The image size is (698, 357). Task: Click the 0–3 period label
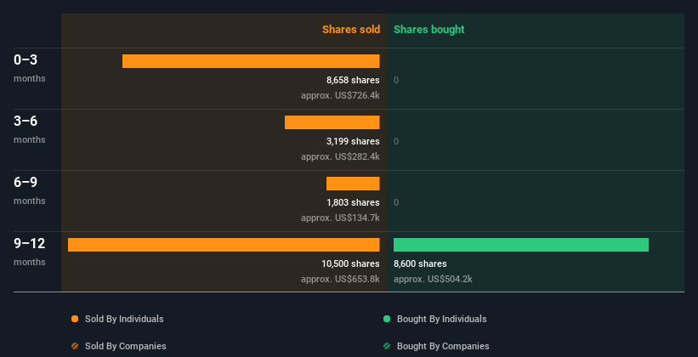26,59
